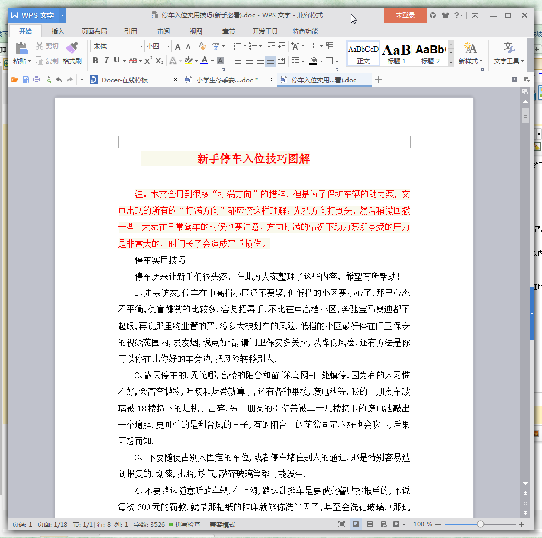
Task: Switch to the 小学生冬季安...doc tab
Action: pyautogui.click(x=226, y=80)
